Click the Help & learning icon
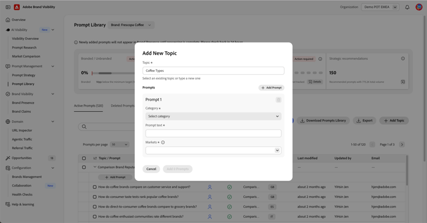Screen dimensions: 427x223 [x=8, y=204]
